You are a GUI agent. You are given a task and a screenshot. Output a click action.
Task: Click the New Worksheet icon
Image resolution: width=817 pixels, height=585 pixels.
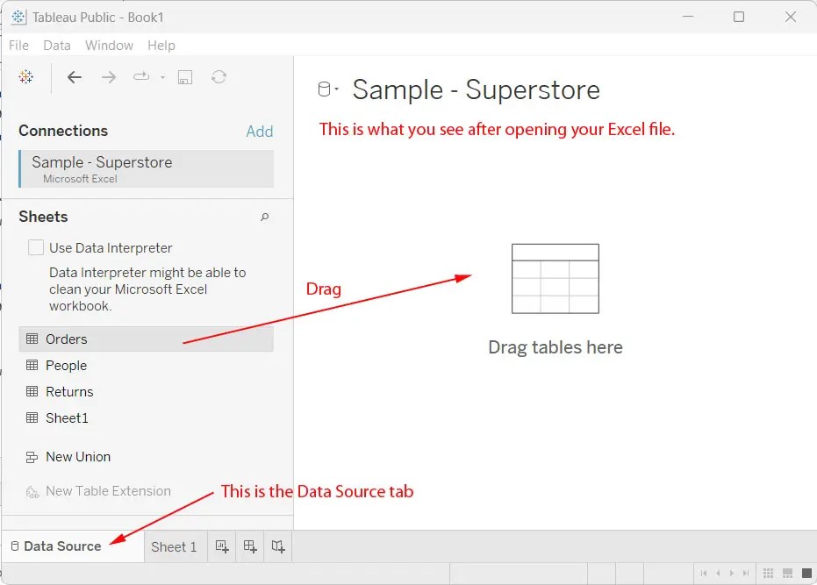coord(222,546)
